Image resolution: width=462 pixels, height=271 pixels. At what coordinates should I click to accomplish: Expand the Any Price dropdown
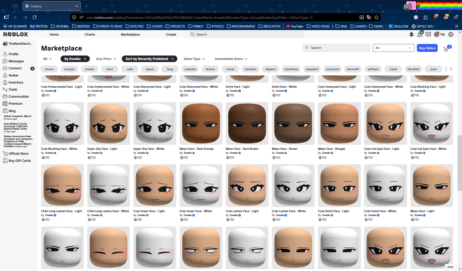coord(106,59)
